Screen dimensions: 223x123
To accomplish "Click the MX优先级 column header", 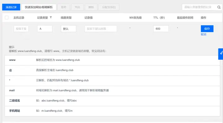I will (x=136, y=18).
